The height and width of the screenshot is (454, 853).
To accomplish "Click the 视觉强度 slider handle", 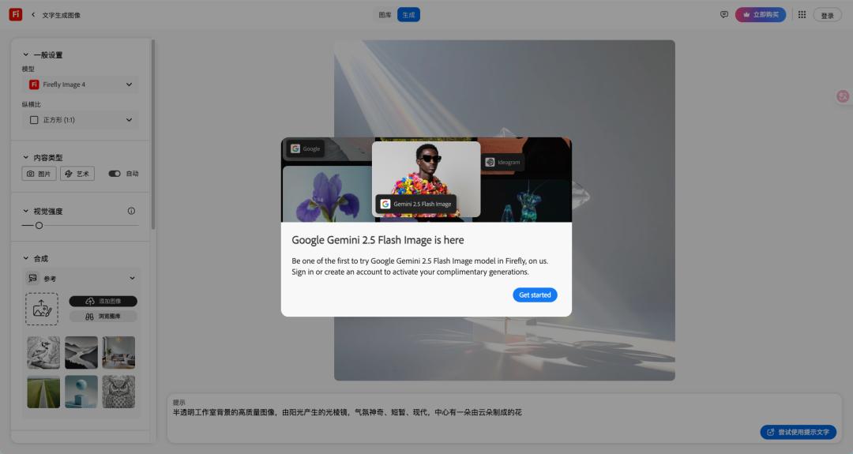I will (x=39, y=225).
